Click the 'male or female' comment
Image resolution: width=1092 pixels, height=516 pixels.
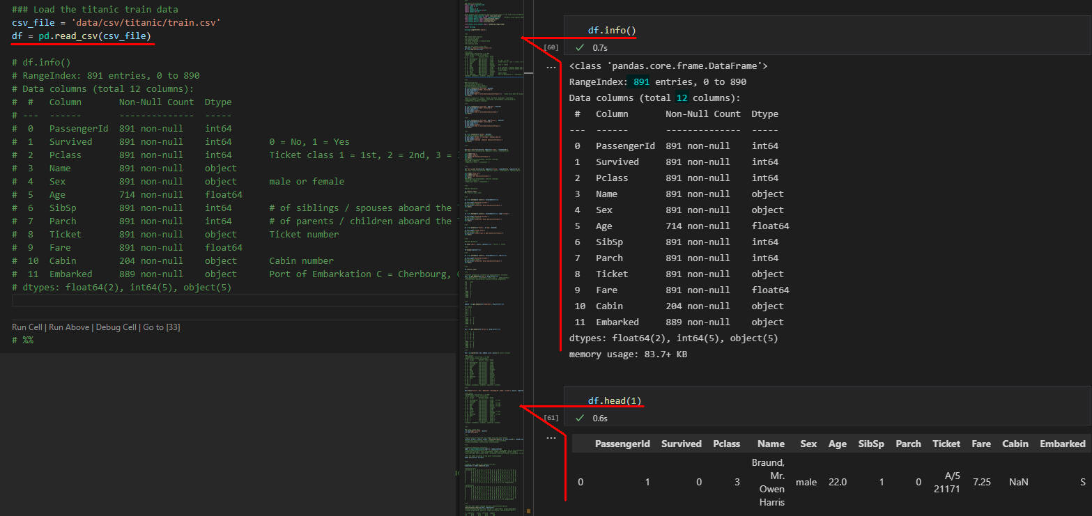307,181
